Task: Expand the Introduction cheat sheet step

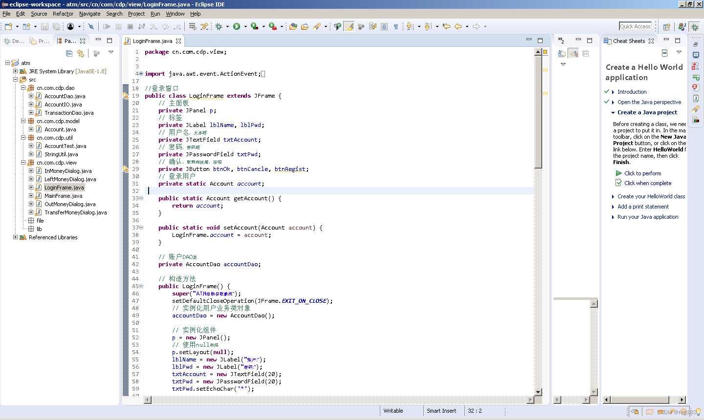Action: coord(613,92)
